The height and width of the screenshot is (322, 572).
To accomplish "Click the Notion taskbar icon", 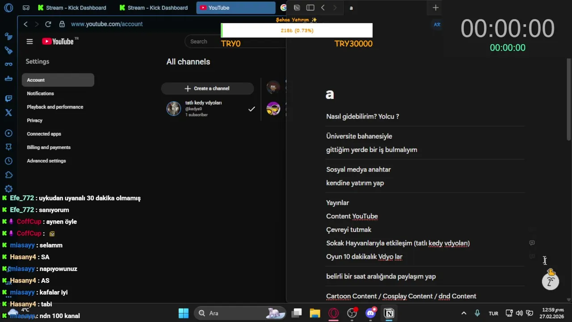I will pos(389,313).
